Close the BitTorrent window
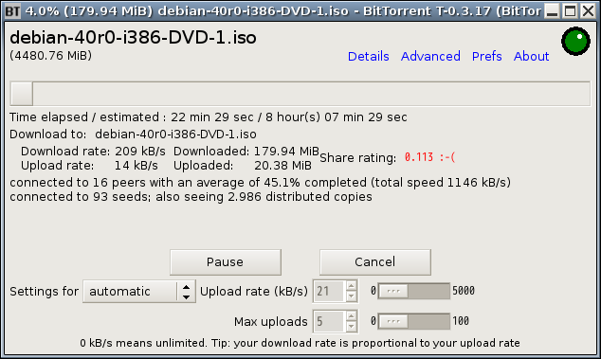 pyautogui.click(x=588, y=11)
